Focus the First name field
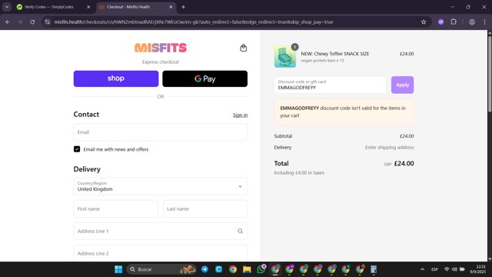This screenshot has height=277, width=492. point(116,209)
